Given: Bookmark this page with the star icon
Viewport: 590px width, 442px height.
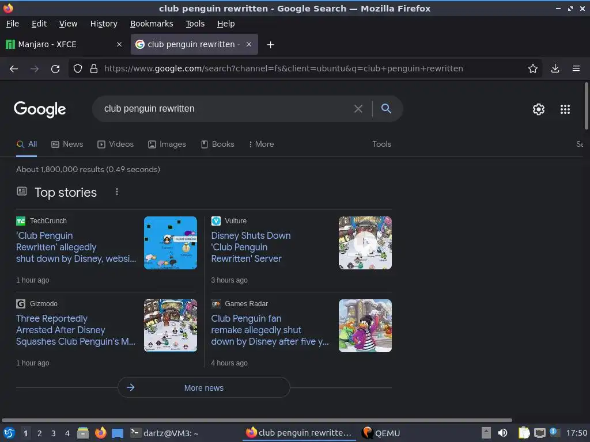Looking at the screenshot, I should point(532,69).
